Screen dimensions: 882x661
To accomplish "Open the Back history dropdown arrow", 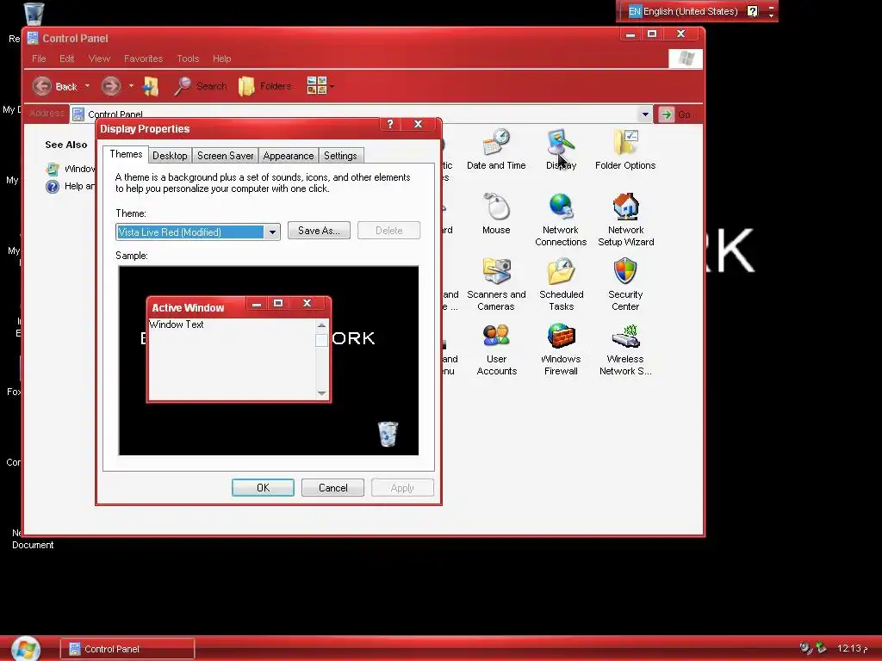I will click(87, 86).
